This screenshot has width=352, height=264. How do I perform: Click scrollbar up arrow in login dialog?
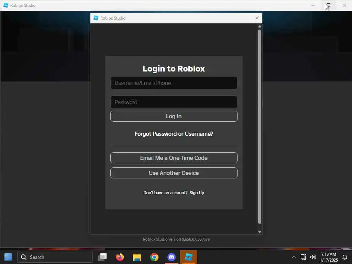coord(260,26)
